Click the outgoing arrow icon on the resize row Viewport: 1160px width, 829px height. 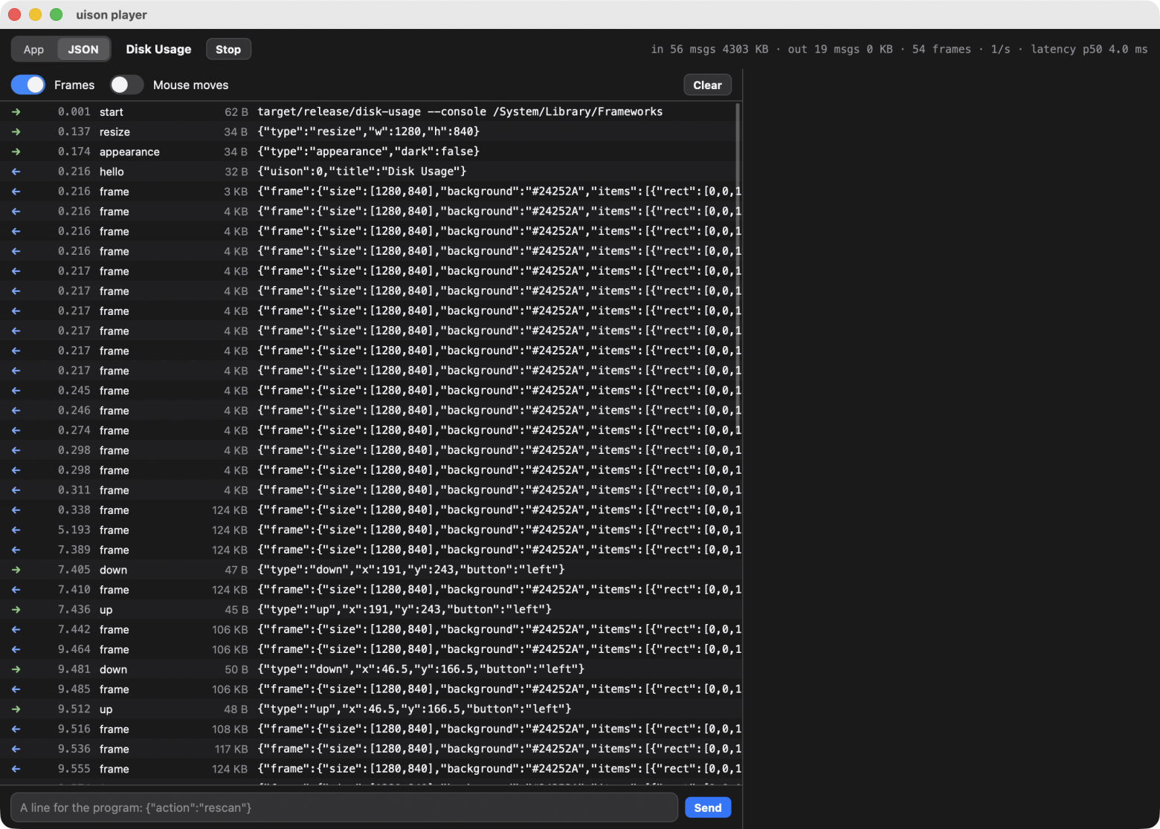[16, 132]
